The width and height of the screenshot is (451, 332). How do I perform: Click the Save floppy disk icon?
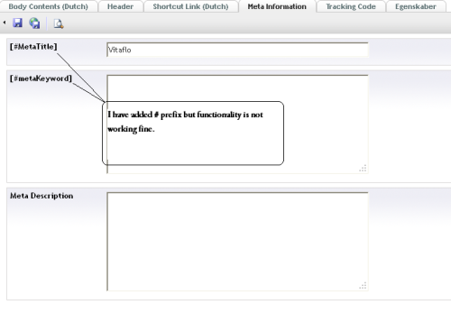[17, 23]
